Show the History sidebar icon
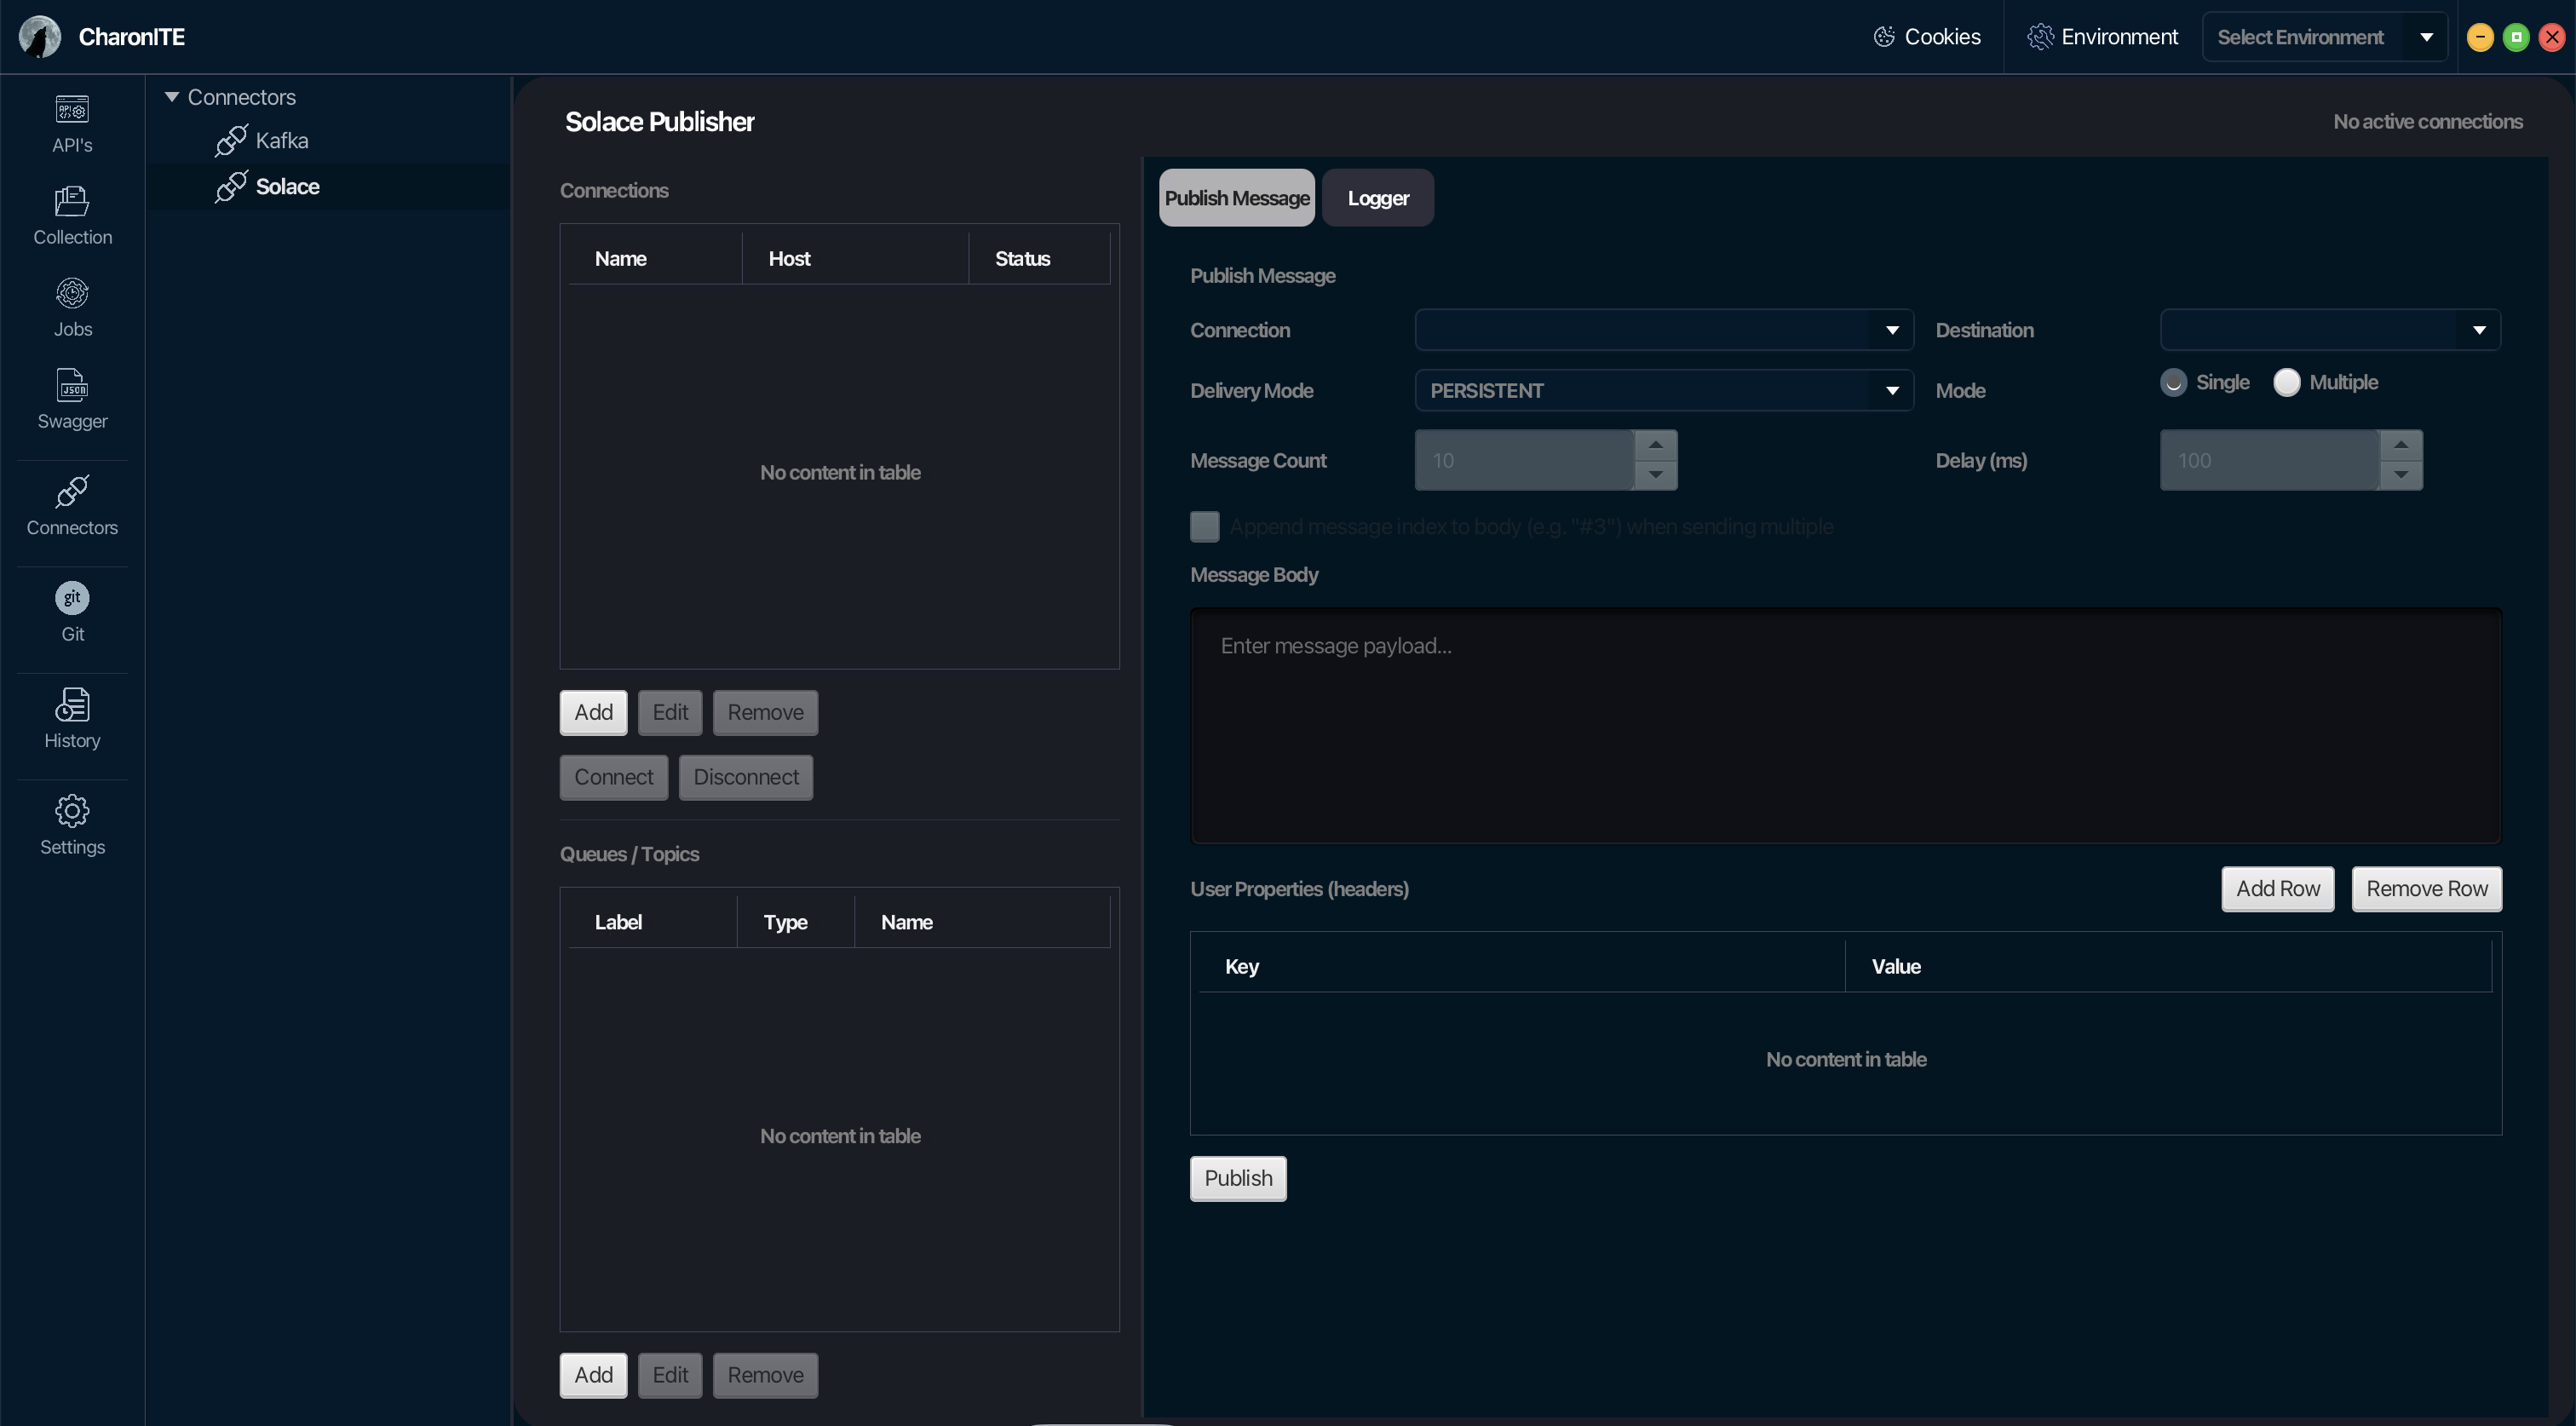This screenshot has height=1426, width=2576. tap(72, 704)
